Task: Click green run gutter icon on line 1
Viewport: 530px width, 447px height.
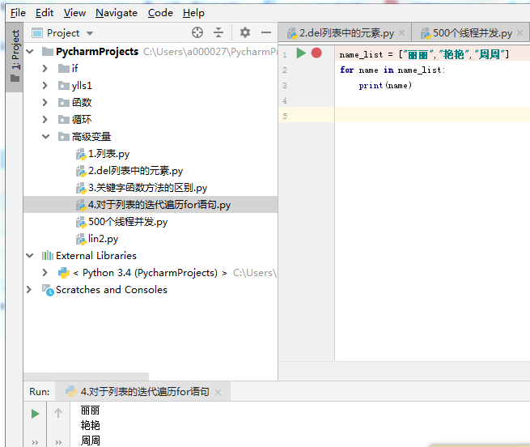Action: pos(301,53)
